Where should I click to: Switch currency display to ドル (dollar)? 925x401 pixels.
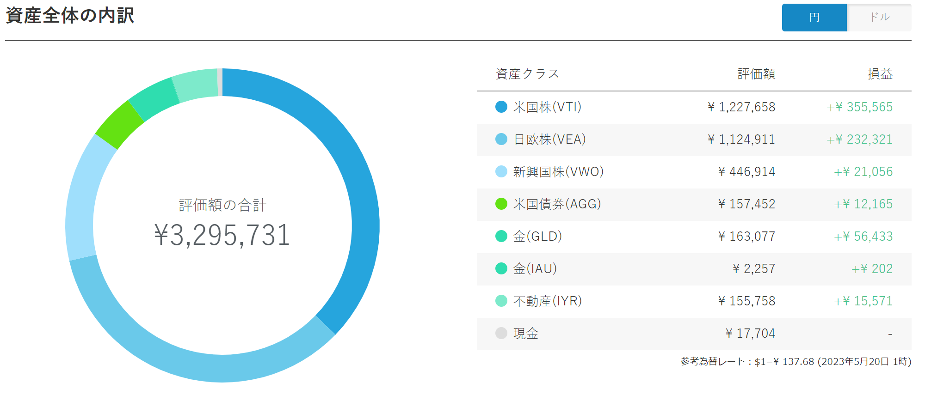[x=879, y=18]
